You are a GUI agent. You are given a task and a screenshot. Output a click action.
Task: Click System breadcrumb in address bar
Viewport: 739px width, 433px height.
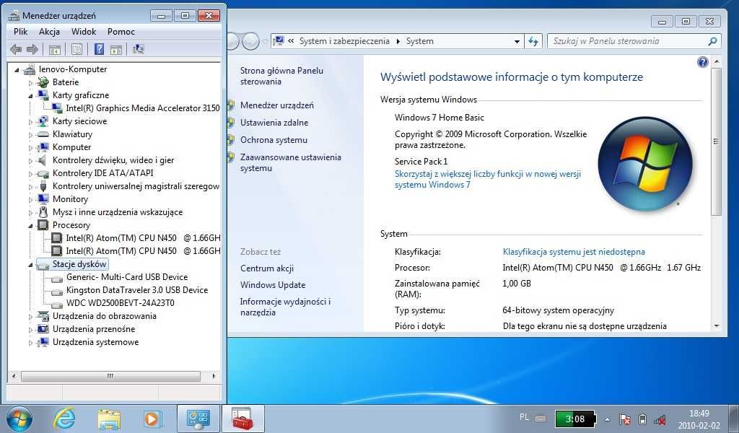420,41
